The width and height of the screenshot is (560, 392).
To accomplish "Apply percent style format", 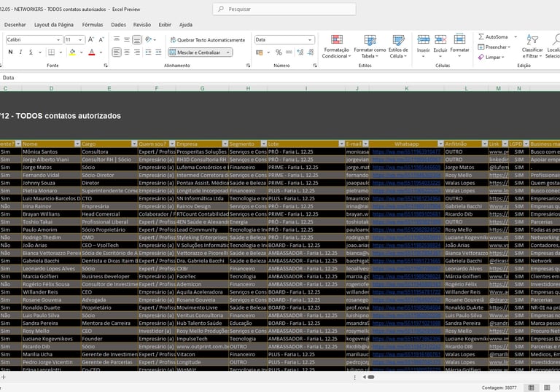I will click(x=279, y=52).
